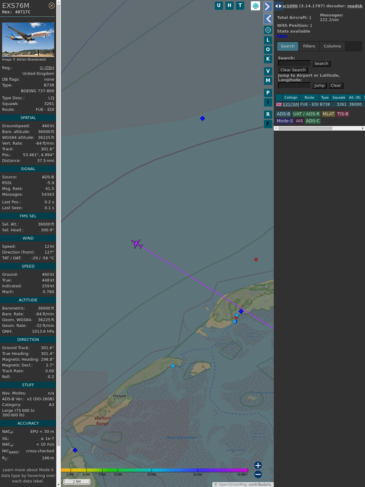
Task: Open the map layers selector icon
Action: point(255,6)
